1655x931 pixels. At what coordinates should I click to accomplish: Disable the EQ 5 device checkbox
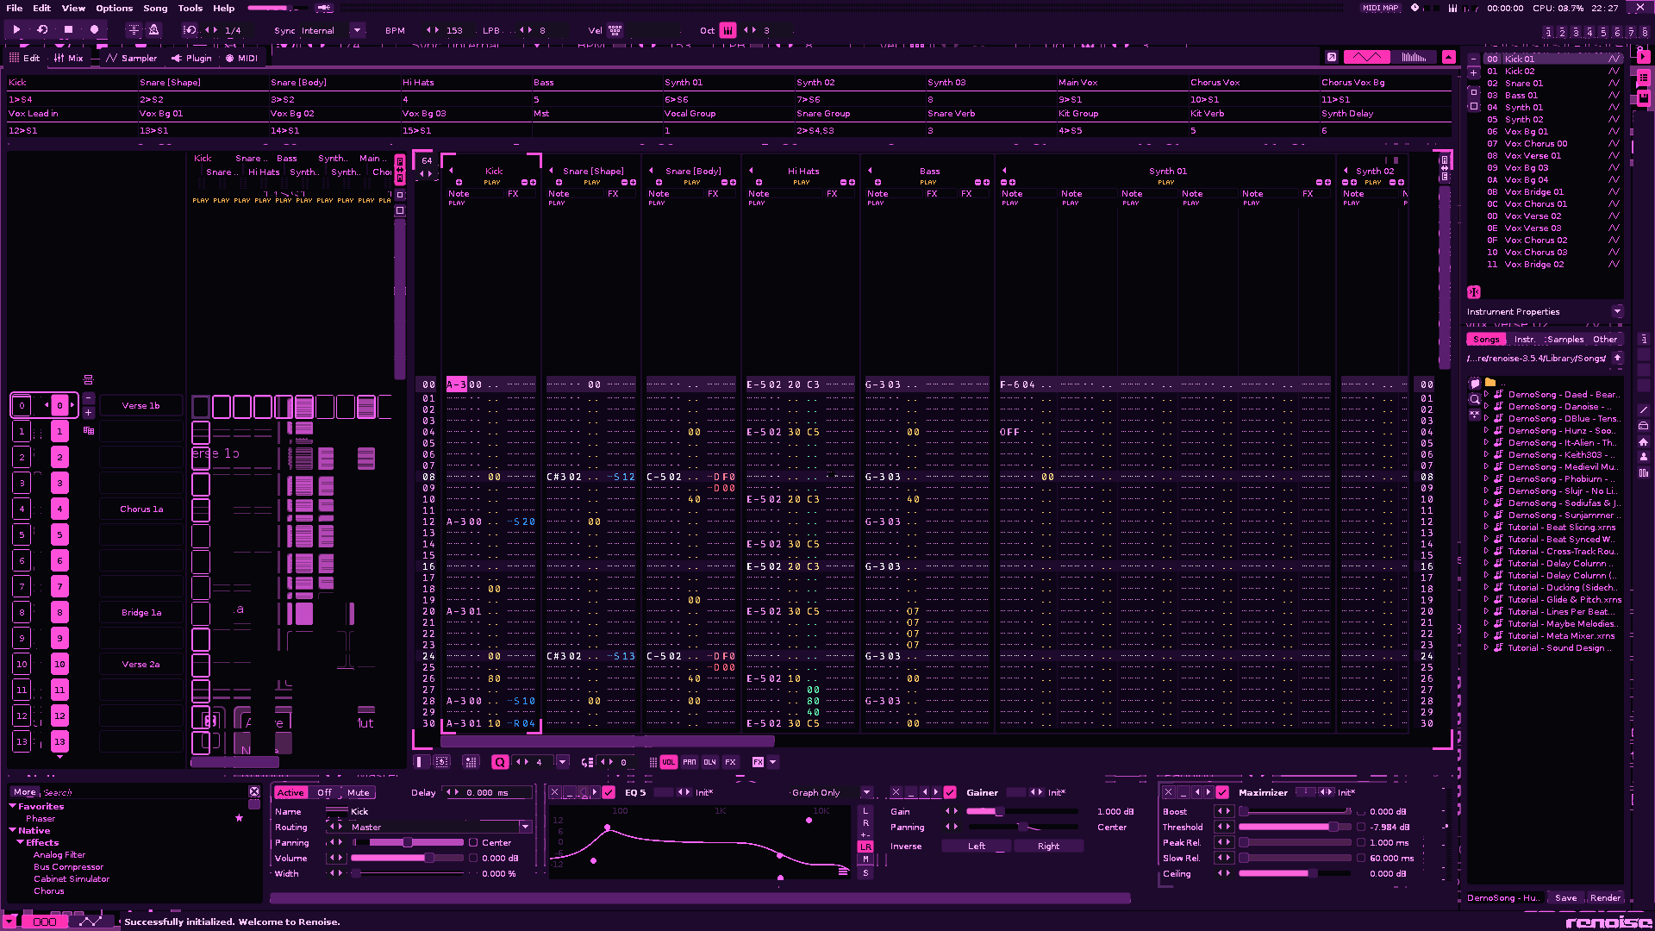click(609, 792)
